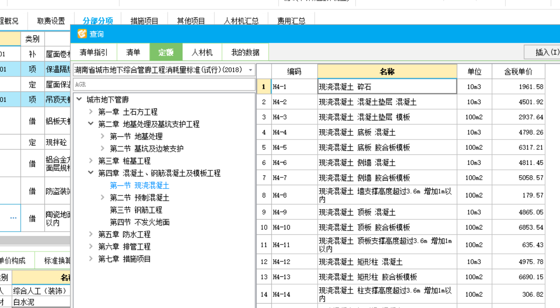Collapse the 城市地下管廊 root node
Viewport: 560px width, 308px height.
(79, 99)
